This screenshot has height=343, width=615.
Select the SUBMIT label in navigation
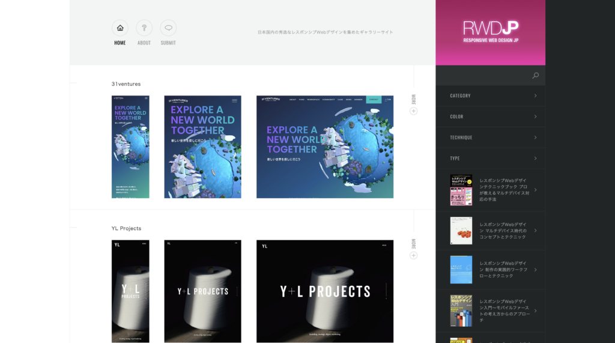pos(168,43)
